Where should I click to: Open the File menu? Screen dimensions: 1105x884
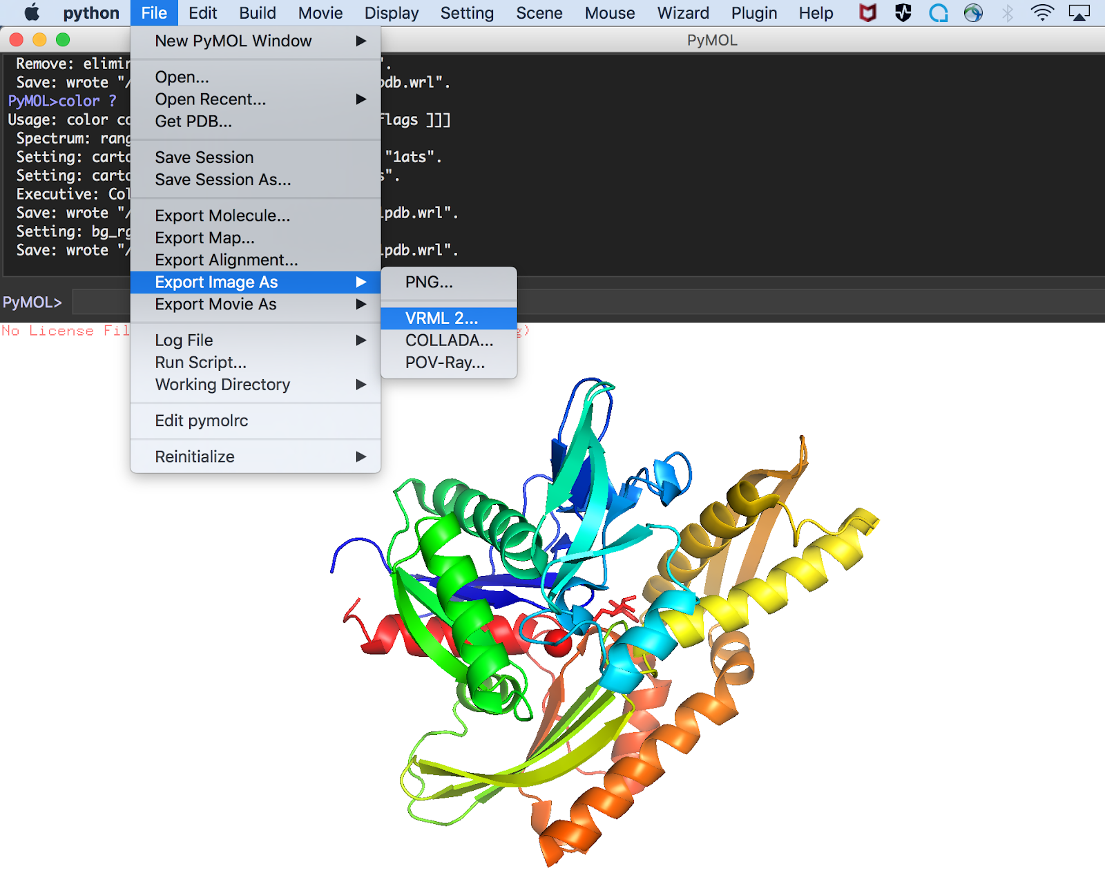[x=154, y=13]
